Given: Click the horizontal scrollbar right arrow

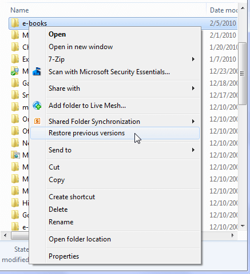Looking at the screenshot, I should click(x=232, y=235).
